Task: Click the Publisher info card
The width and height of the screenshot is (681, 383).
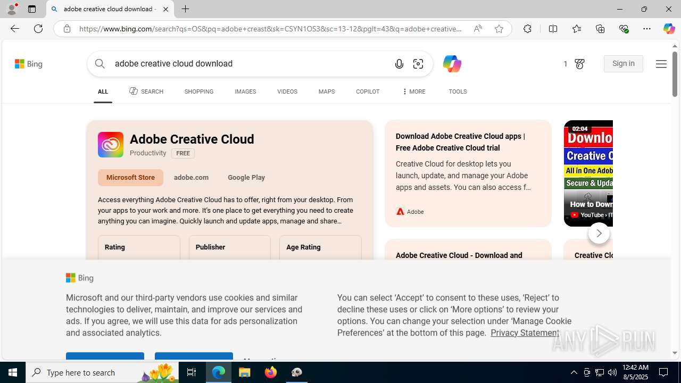Action: (230, 248)
